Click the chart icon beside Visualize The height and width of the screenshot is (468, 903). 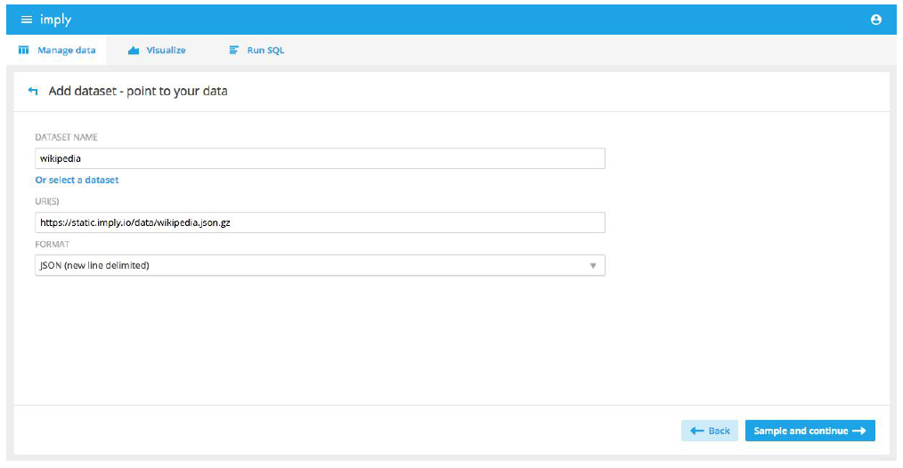click(134, 51)
